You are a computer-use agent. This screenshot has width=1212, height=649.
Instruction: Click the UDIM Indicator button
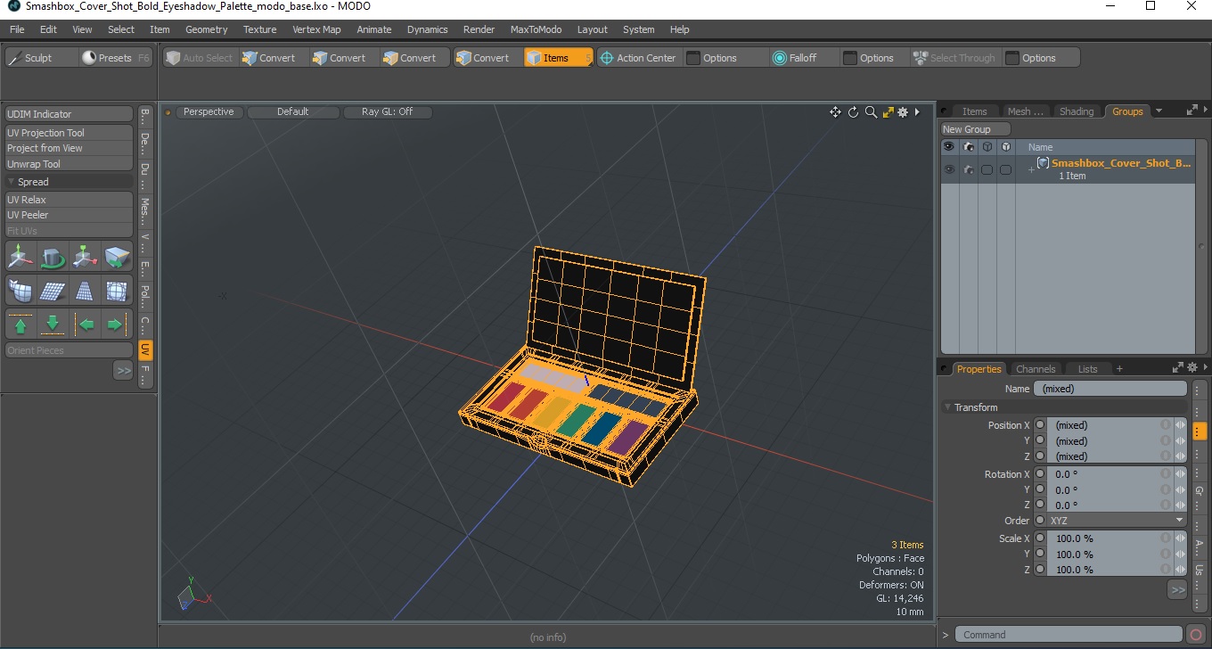coord(70,114)
